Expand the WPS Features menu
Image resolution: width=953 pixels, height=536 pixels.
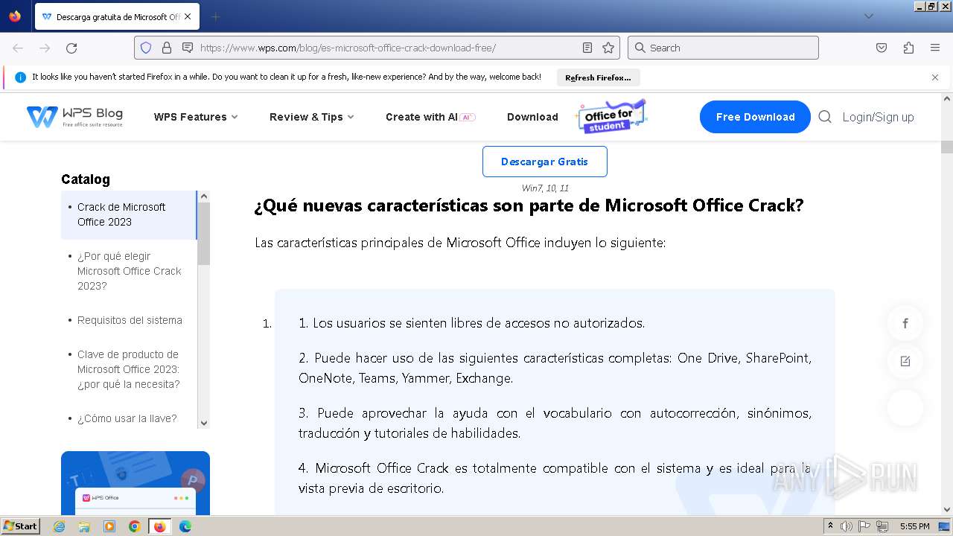196,117
